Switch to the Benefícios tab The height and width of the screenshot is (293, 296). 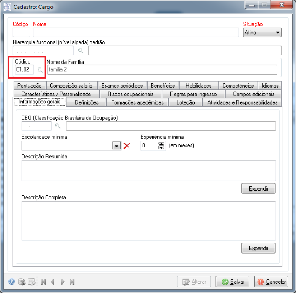coord(163,86)
